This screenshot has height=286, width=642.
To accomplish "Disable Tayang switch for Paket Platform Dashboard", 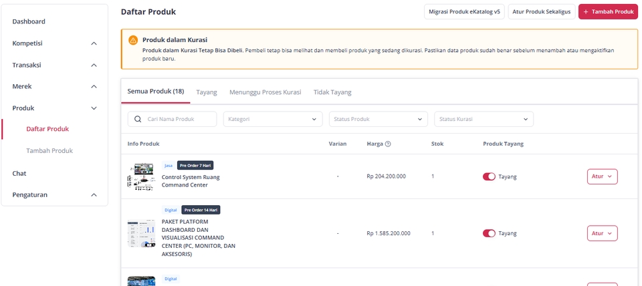I will (489, 233).
